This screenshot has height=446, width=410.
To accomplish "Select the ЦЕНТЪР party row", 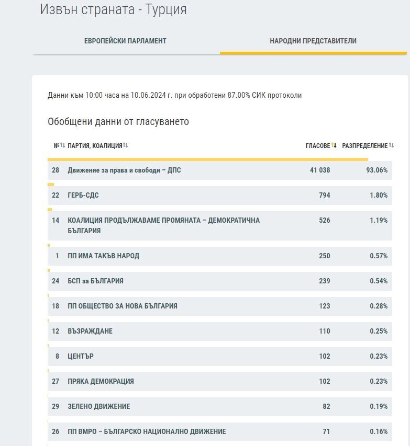I will [x=220, y=357].
